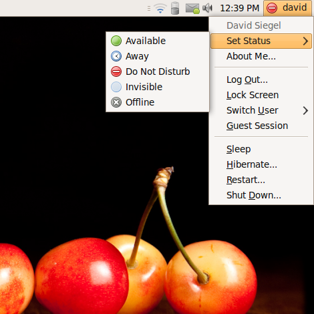Screen dimensions: 314x314
Task: Open the battery status indicator
Action: pyautogui.click(x=175, y=8)
